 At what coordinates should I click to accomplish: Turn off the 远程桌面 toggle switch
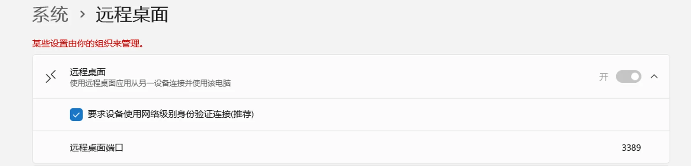coord(628,77)
